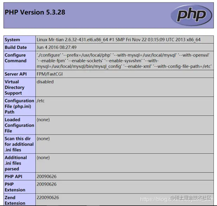This screenshot has width=217, height=206.
Task: Click '(none)' beside Additional .ini files parsed
Action: 43,158
